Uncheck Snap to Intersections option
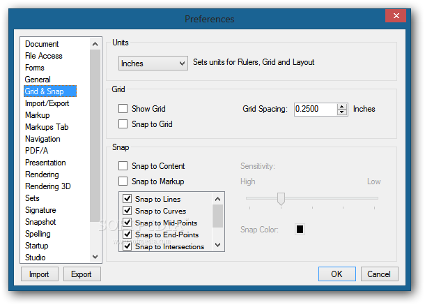The image size is (425, 305). 127,246
